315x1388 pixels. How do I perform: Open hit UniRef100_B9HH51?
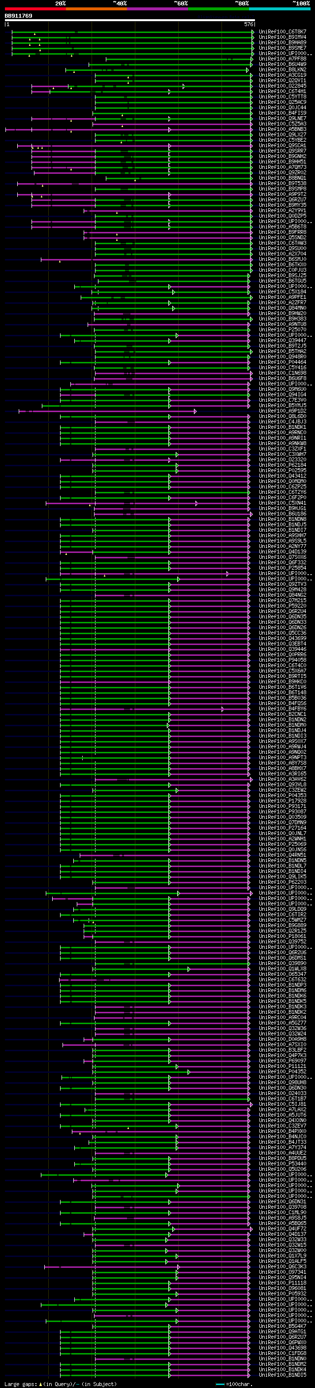(x=283, y=161)
